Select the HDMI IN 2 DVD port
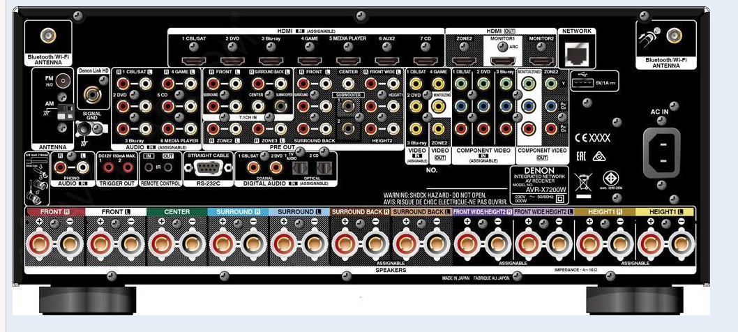The height and width of the screenshot is (332, 738). (x=232, y=61)
